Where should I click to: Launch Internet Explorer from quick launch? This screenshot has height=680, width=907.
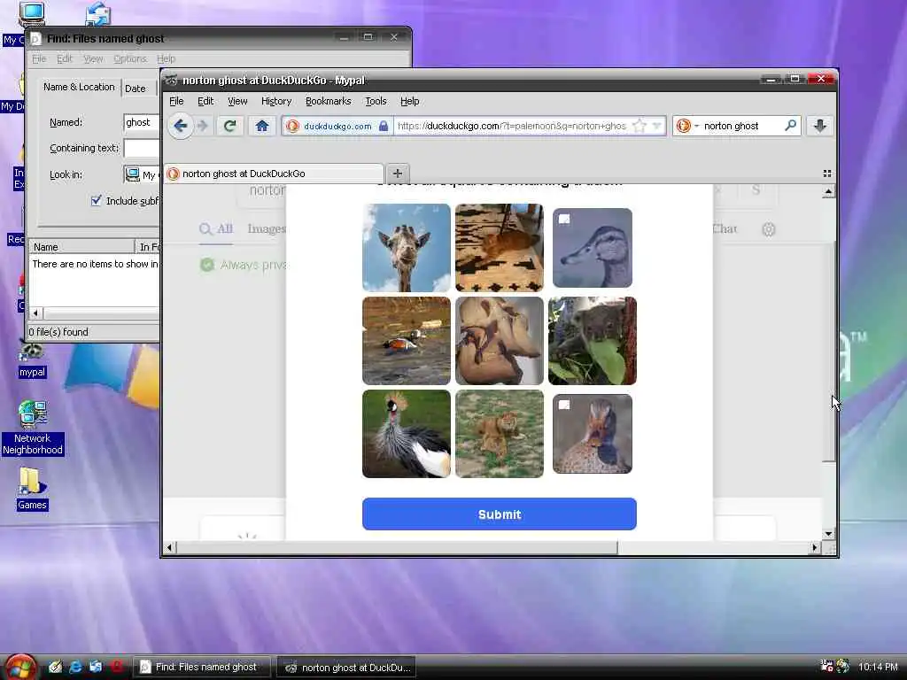[75, 667]
